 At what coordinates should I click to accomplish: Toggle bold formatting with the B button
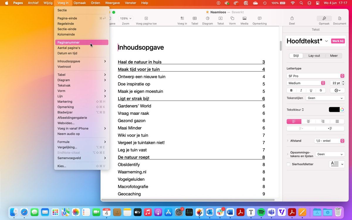click(x=291, y=90)
